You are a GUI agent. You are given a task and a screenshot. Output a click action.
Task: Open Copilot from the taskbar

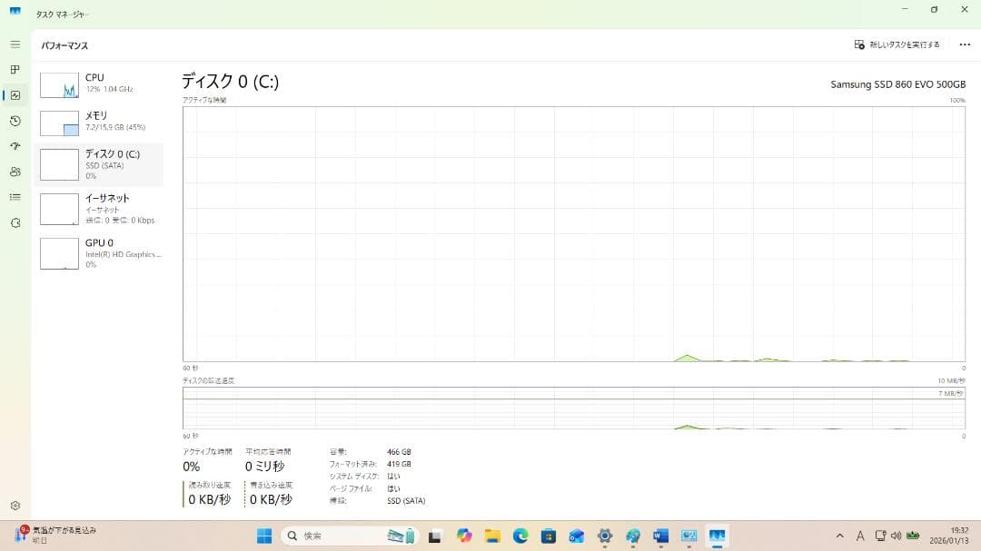[463, 536]
